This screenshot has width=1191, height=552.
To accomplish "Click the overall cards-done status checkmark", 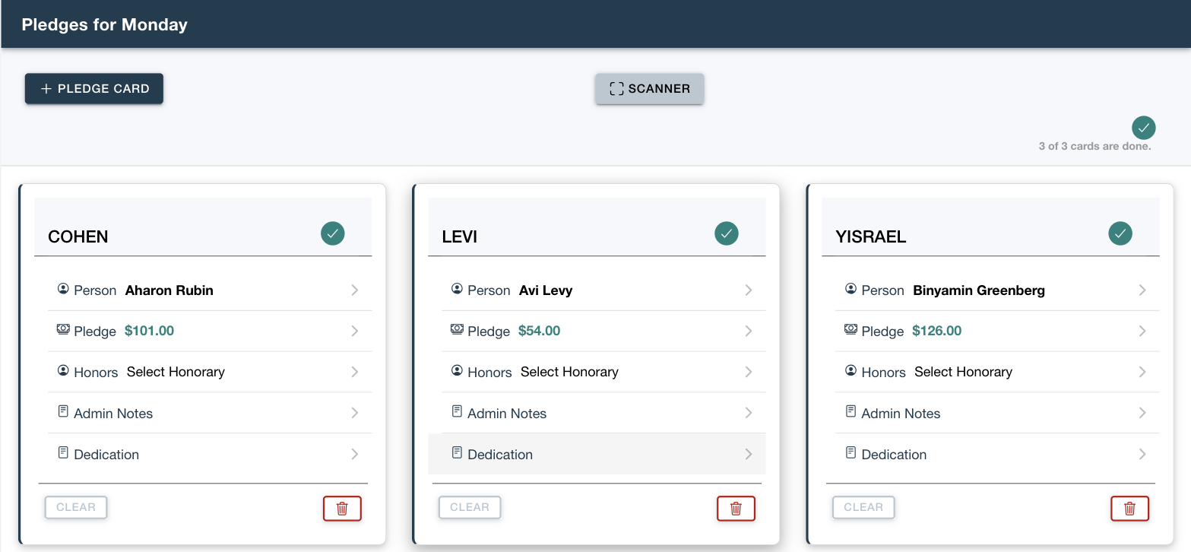I will click(1143, 128).
